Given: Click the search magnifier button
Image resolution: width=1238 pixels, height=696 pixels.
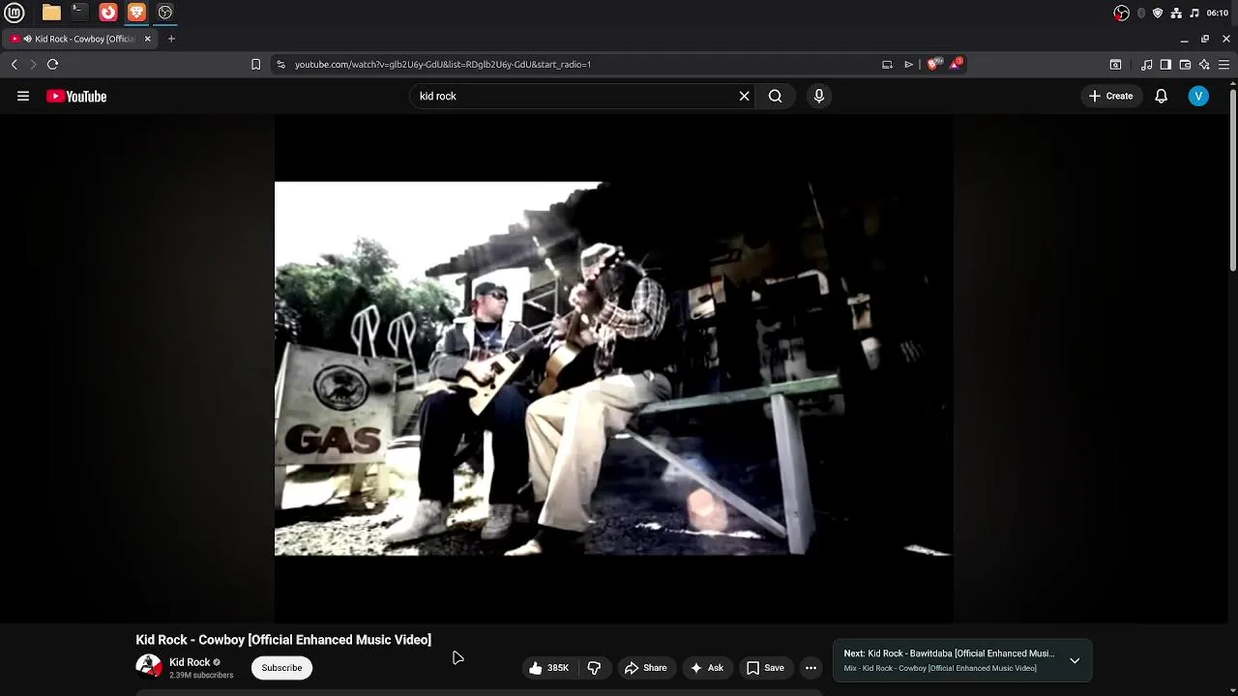Looking at the screenshot, I should (775, 96).
